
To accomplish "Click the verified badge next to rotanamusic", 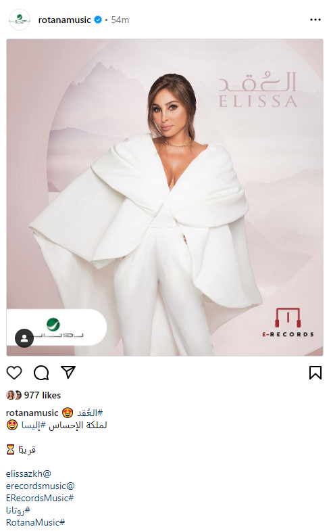I will pos(98,20).
